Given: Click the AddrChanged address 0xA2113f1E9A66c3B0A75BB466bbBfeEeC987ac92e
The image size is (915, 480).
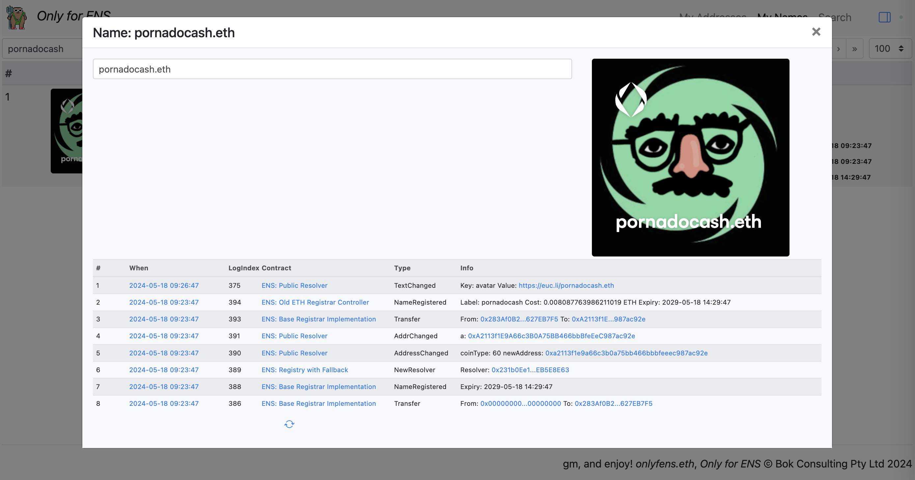Looking at the screenshot, I should coord(551,336).
